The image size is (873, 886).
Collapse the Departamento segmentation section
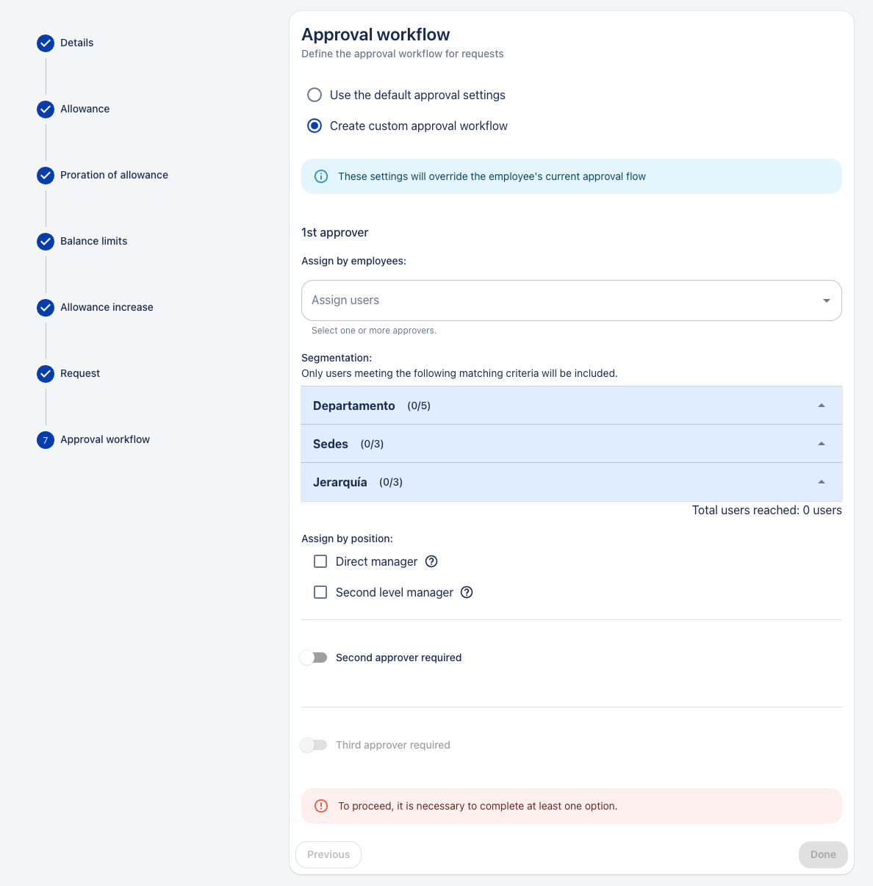(572, 406)
